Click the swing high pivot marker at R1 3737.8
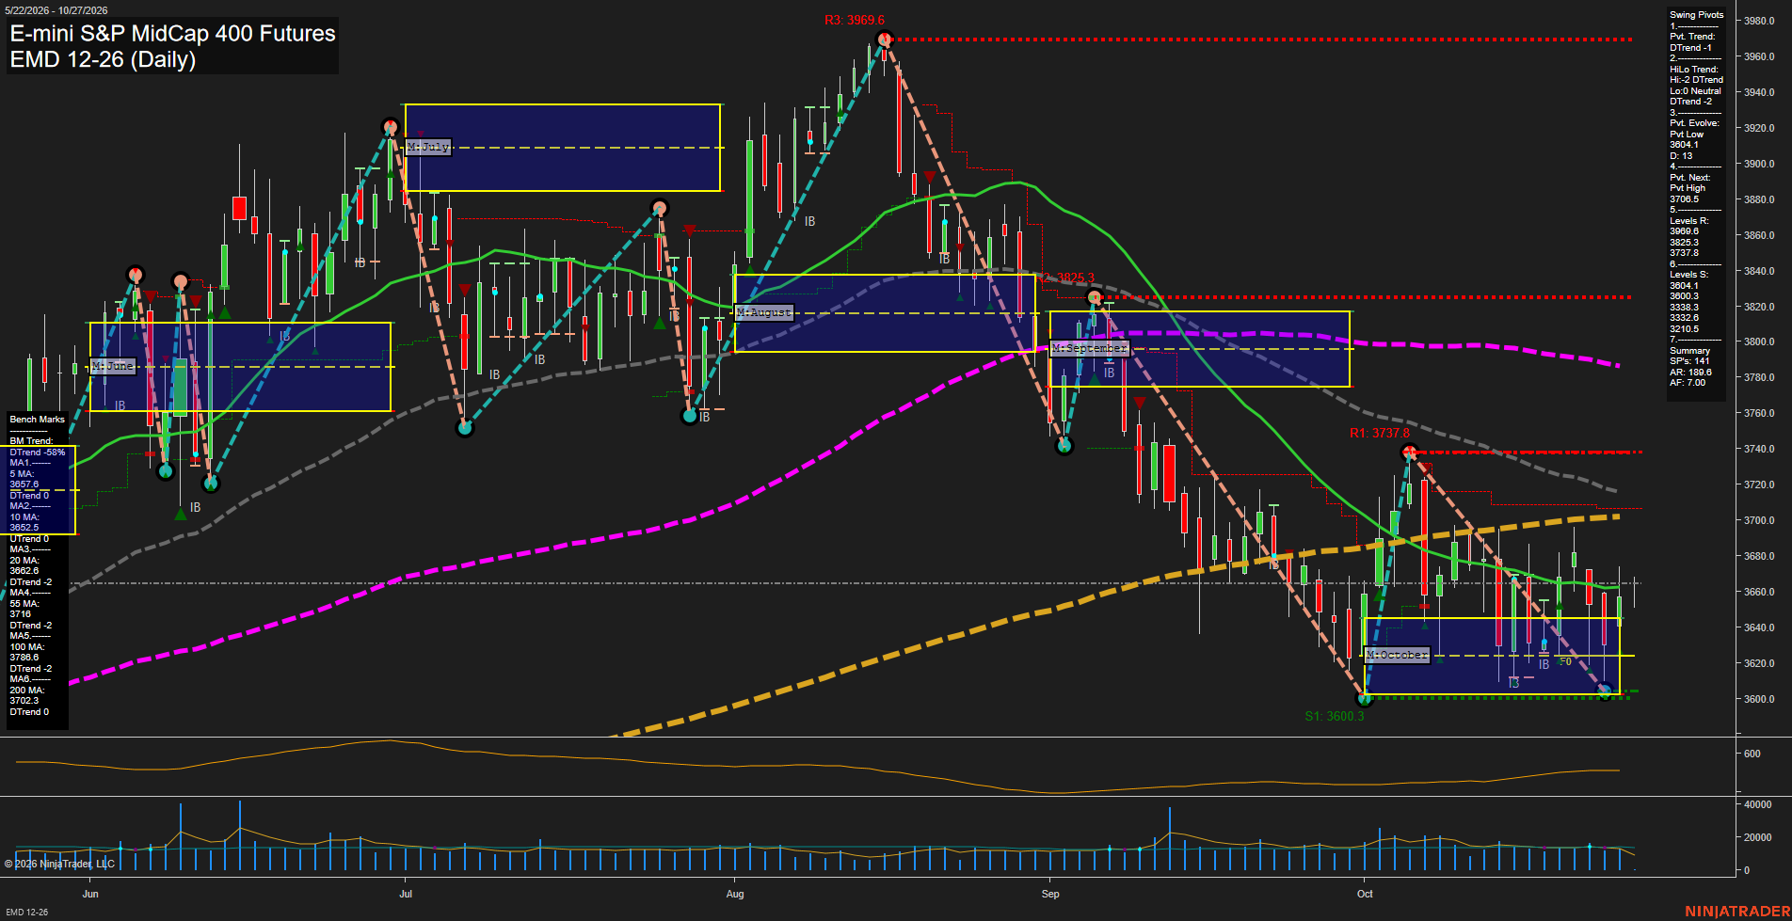Screen dimensions: 1792x921 [x=1409, y=453]
